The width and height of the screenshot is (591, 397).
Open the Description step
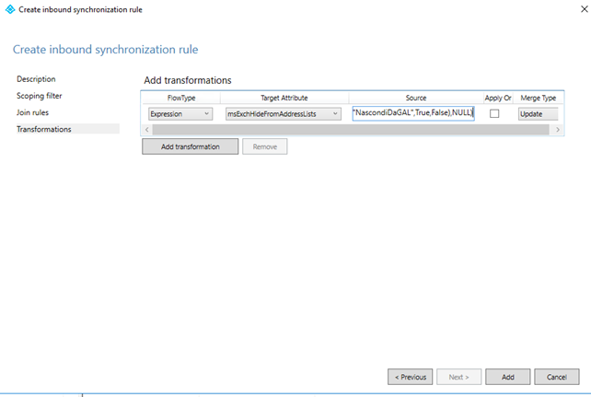point(36,79)
